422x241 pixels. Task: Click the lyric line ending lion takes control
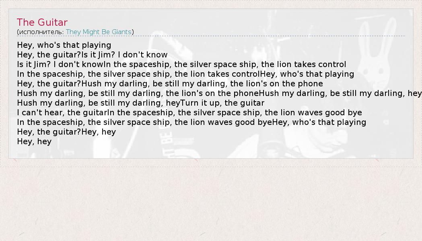click(181, 64)
